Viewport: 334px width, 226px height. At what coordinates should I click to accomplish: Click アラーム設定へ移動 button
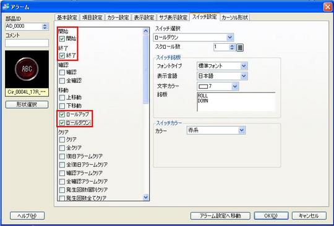point(220,216)
